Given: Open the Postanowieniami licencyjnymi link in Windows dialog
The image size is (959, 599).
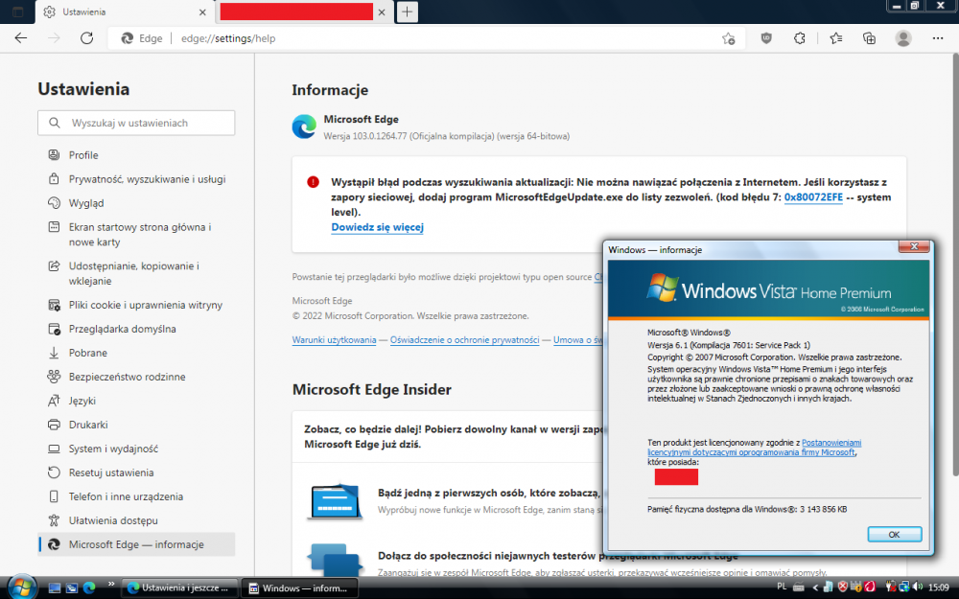Looking at the screenshot, I should click(754, 448).
